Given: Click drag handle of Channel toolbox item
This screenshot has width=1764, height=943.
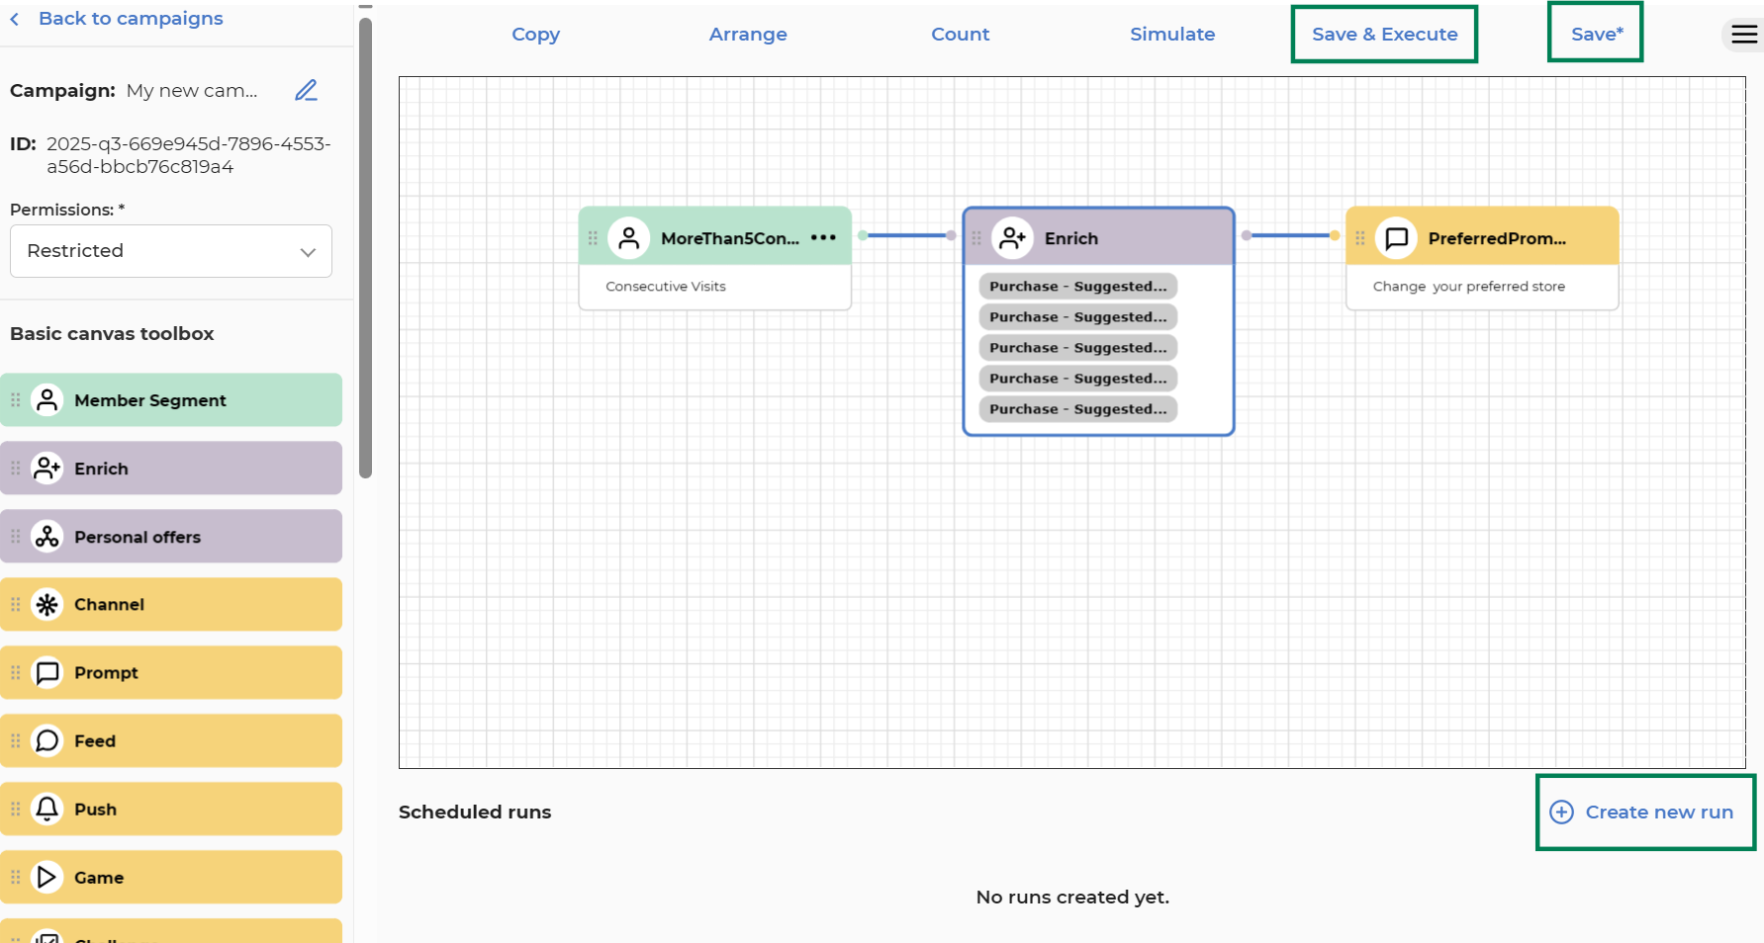Looking at the screenshot, I should (16, 605).
